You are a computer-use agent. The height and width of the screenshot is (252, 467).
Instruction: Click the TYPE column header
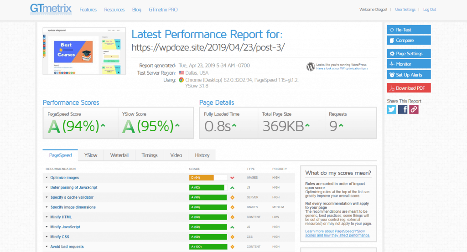click(x=250, y=169)
